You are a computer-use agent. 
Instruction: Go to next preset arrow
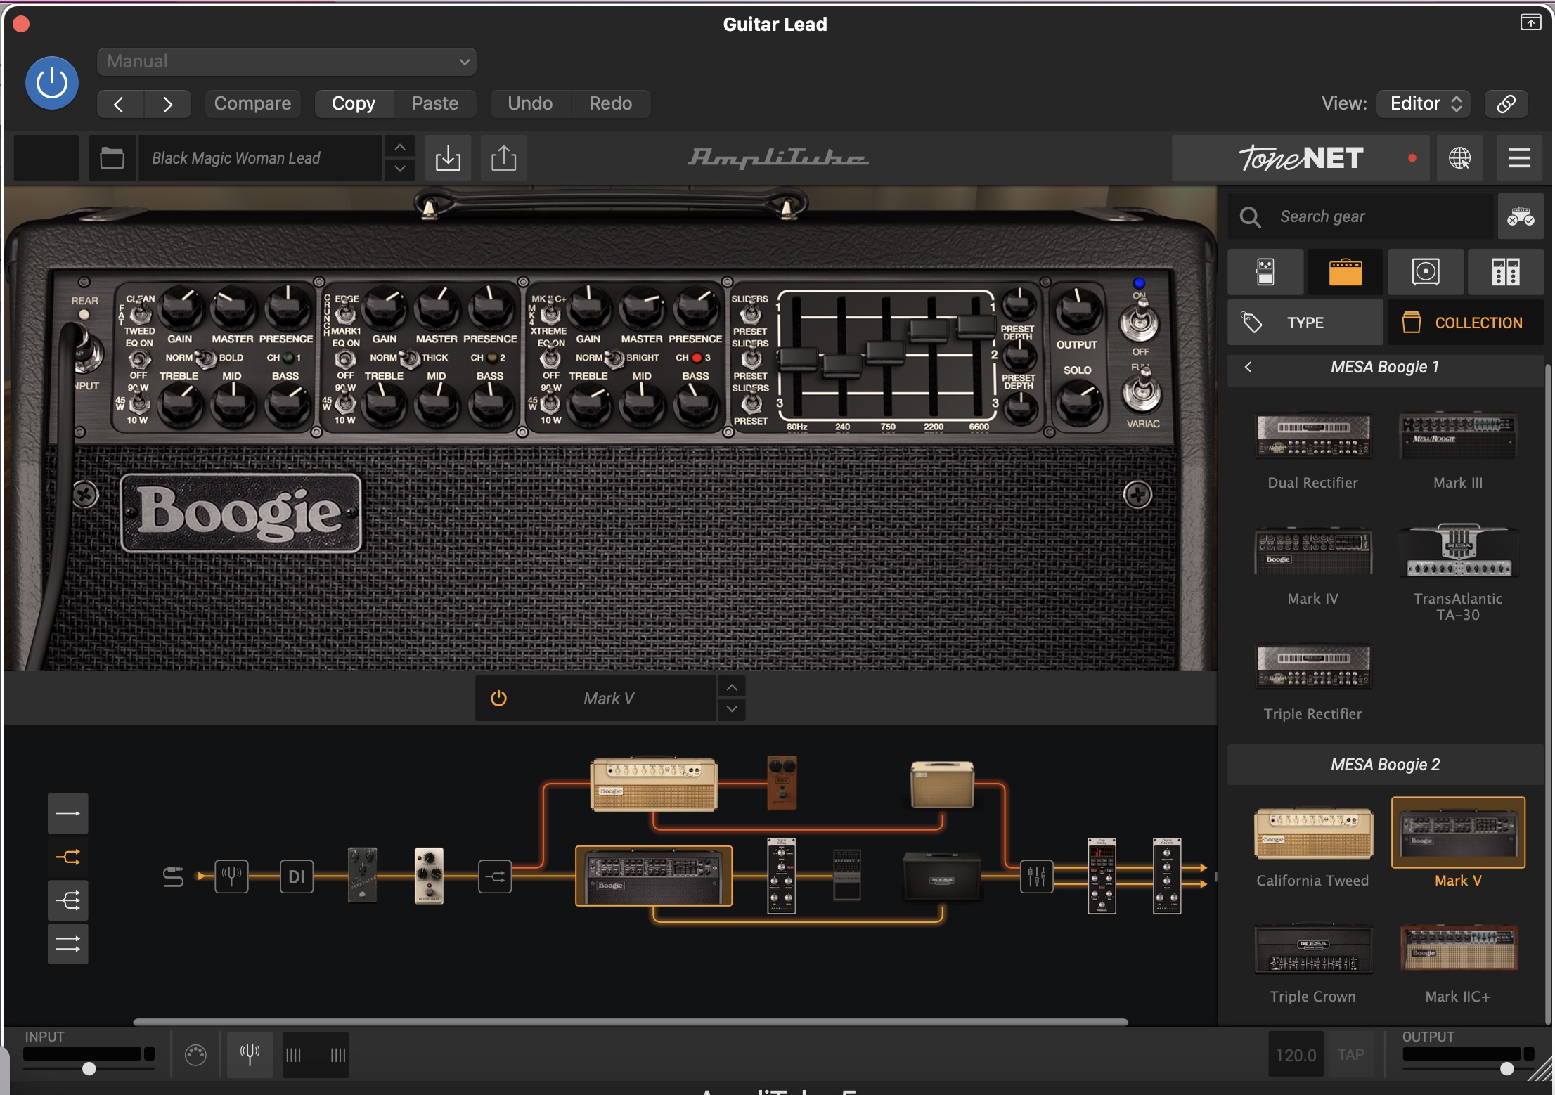coord(167,104)
